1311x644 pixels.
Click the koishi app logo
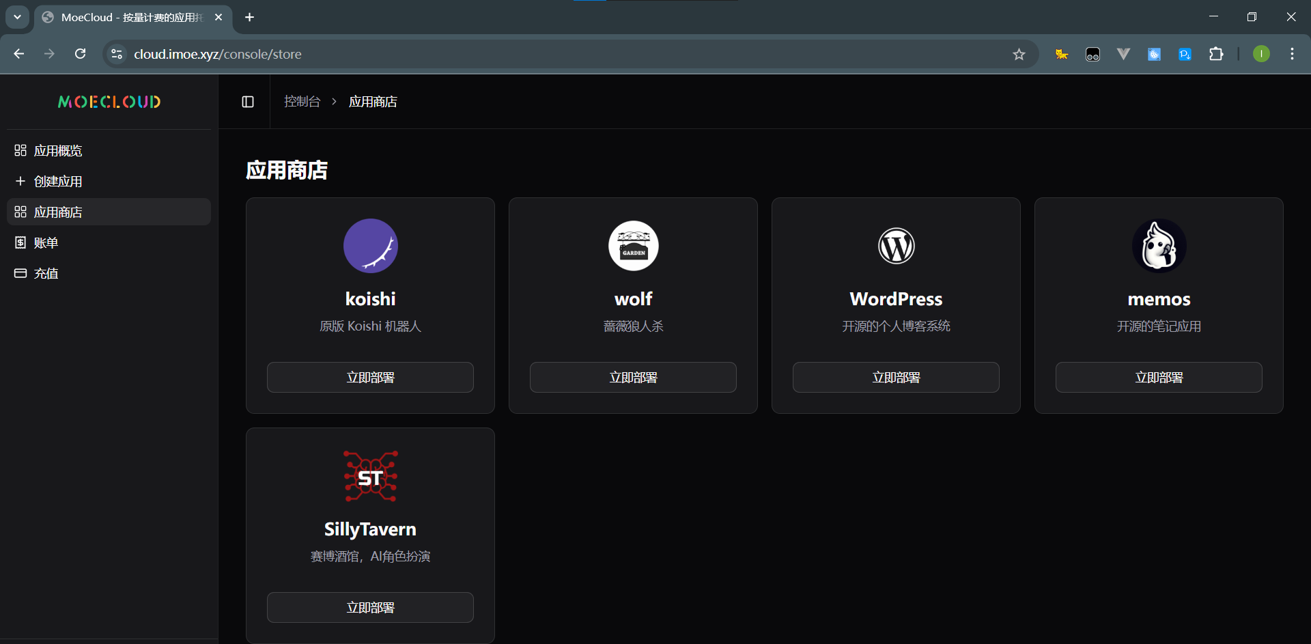371,246
